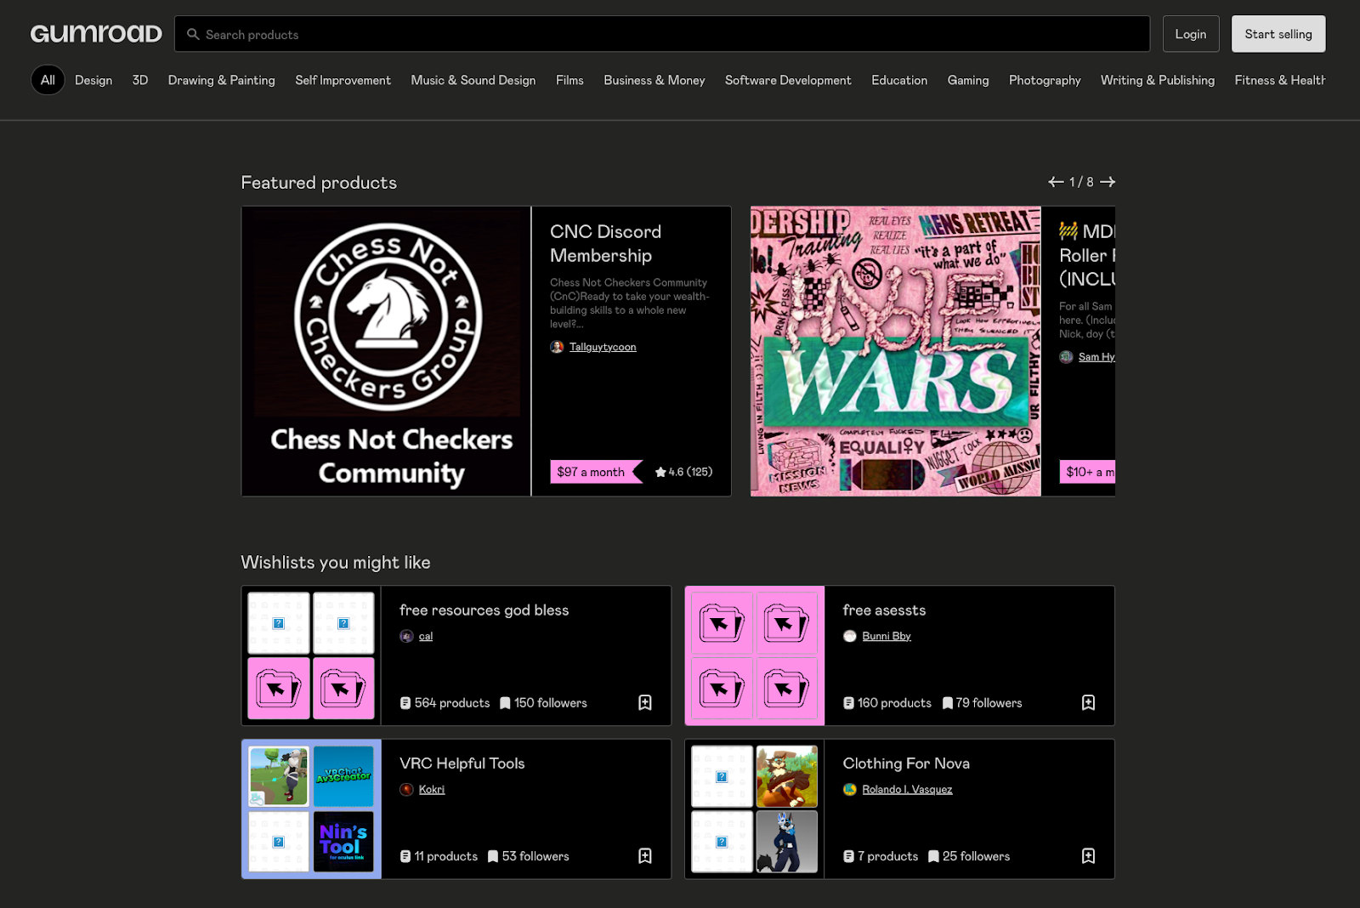Viewport: 1360px width, 908px height.
Task: Bookmark the 'VRC Helpful Tools' wishlist
Action: click(645, 856)
